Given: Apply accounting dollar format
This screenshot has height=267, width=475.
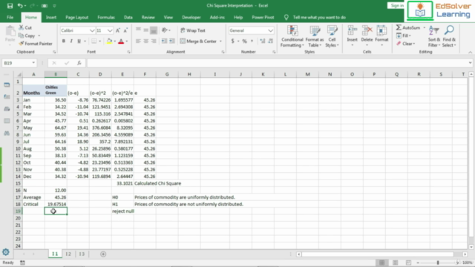Looking at the screenshot, I should [x=232, y=42].
